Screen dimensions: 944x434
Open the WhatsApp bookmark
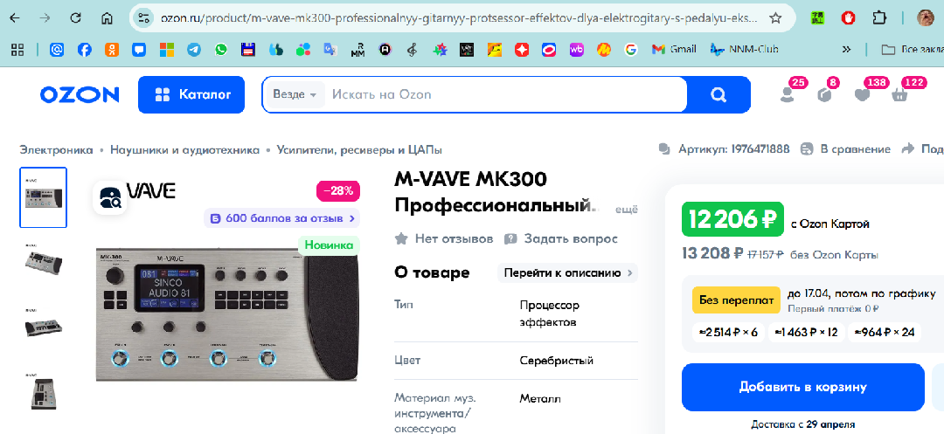pyautogui.click(x=221, y=50)
